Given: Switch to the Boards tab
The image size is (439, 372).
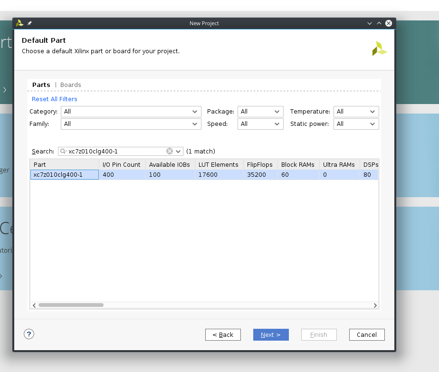Looking at the screenshot, I should (70, 85).
